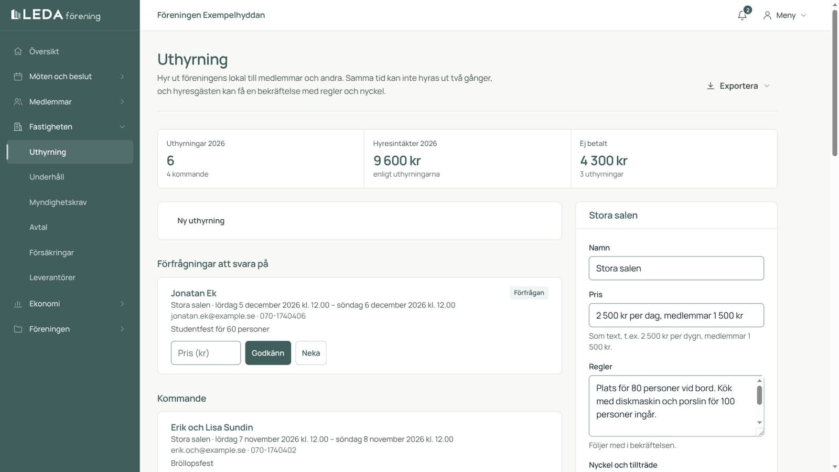This screenshot has width=839, height=472.
Task: Expand the Medlemmar submenu chevron
Action: pos(122,102)
